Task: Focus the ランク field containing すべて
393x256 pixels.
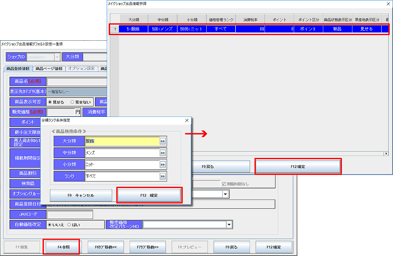Action: click(x=122, y=177)
